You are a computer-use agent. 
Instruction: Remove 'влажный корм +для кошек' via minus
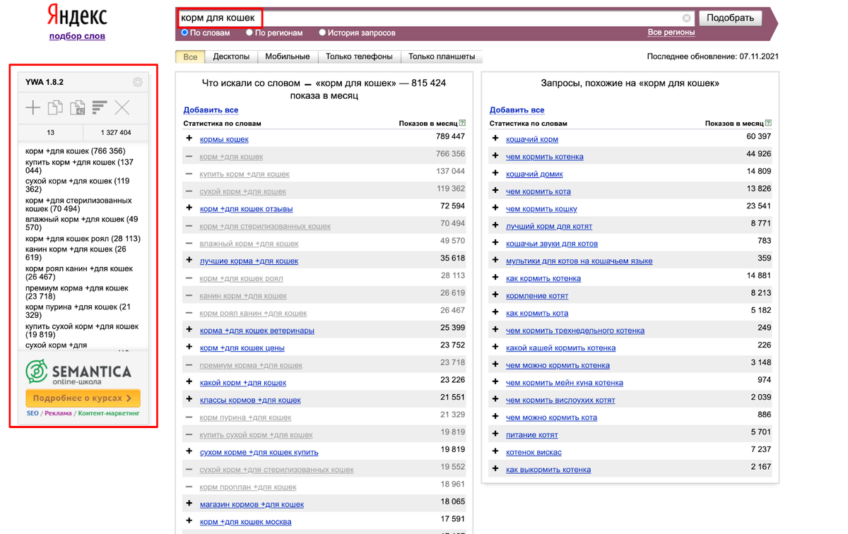tap(189, 243)
